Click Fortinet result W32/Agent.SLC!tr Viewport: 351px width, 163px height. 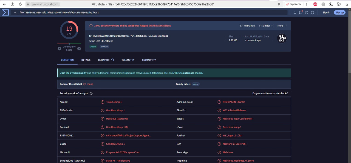(232, 135)
